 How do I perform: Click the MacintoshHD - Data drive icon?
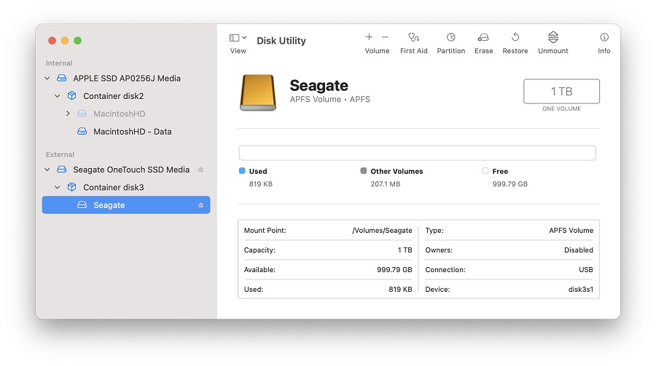click(82, 131)
